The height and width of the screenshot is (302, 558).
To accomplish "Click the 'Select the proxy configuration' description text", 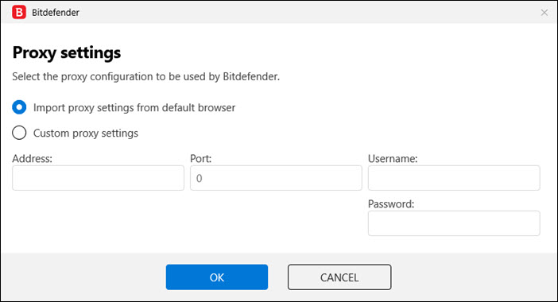I will (x=146, y=76).
